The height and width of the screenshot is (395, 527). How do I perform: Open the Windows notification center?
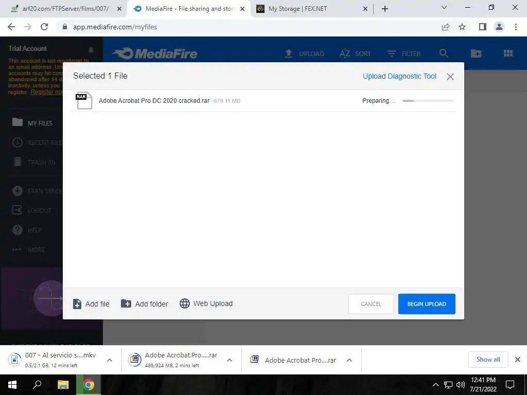point(510,385)
